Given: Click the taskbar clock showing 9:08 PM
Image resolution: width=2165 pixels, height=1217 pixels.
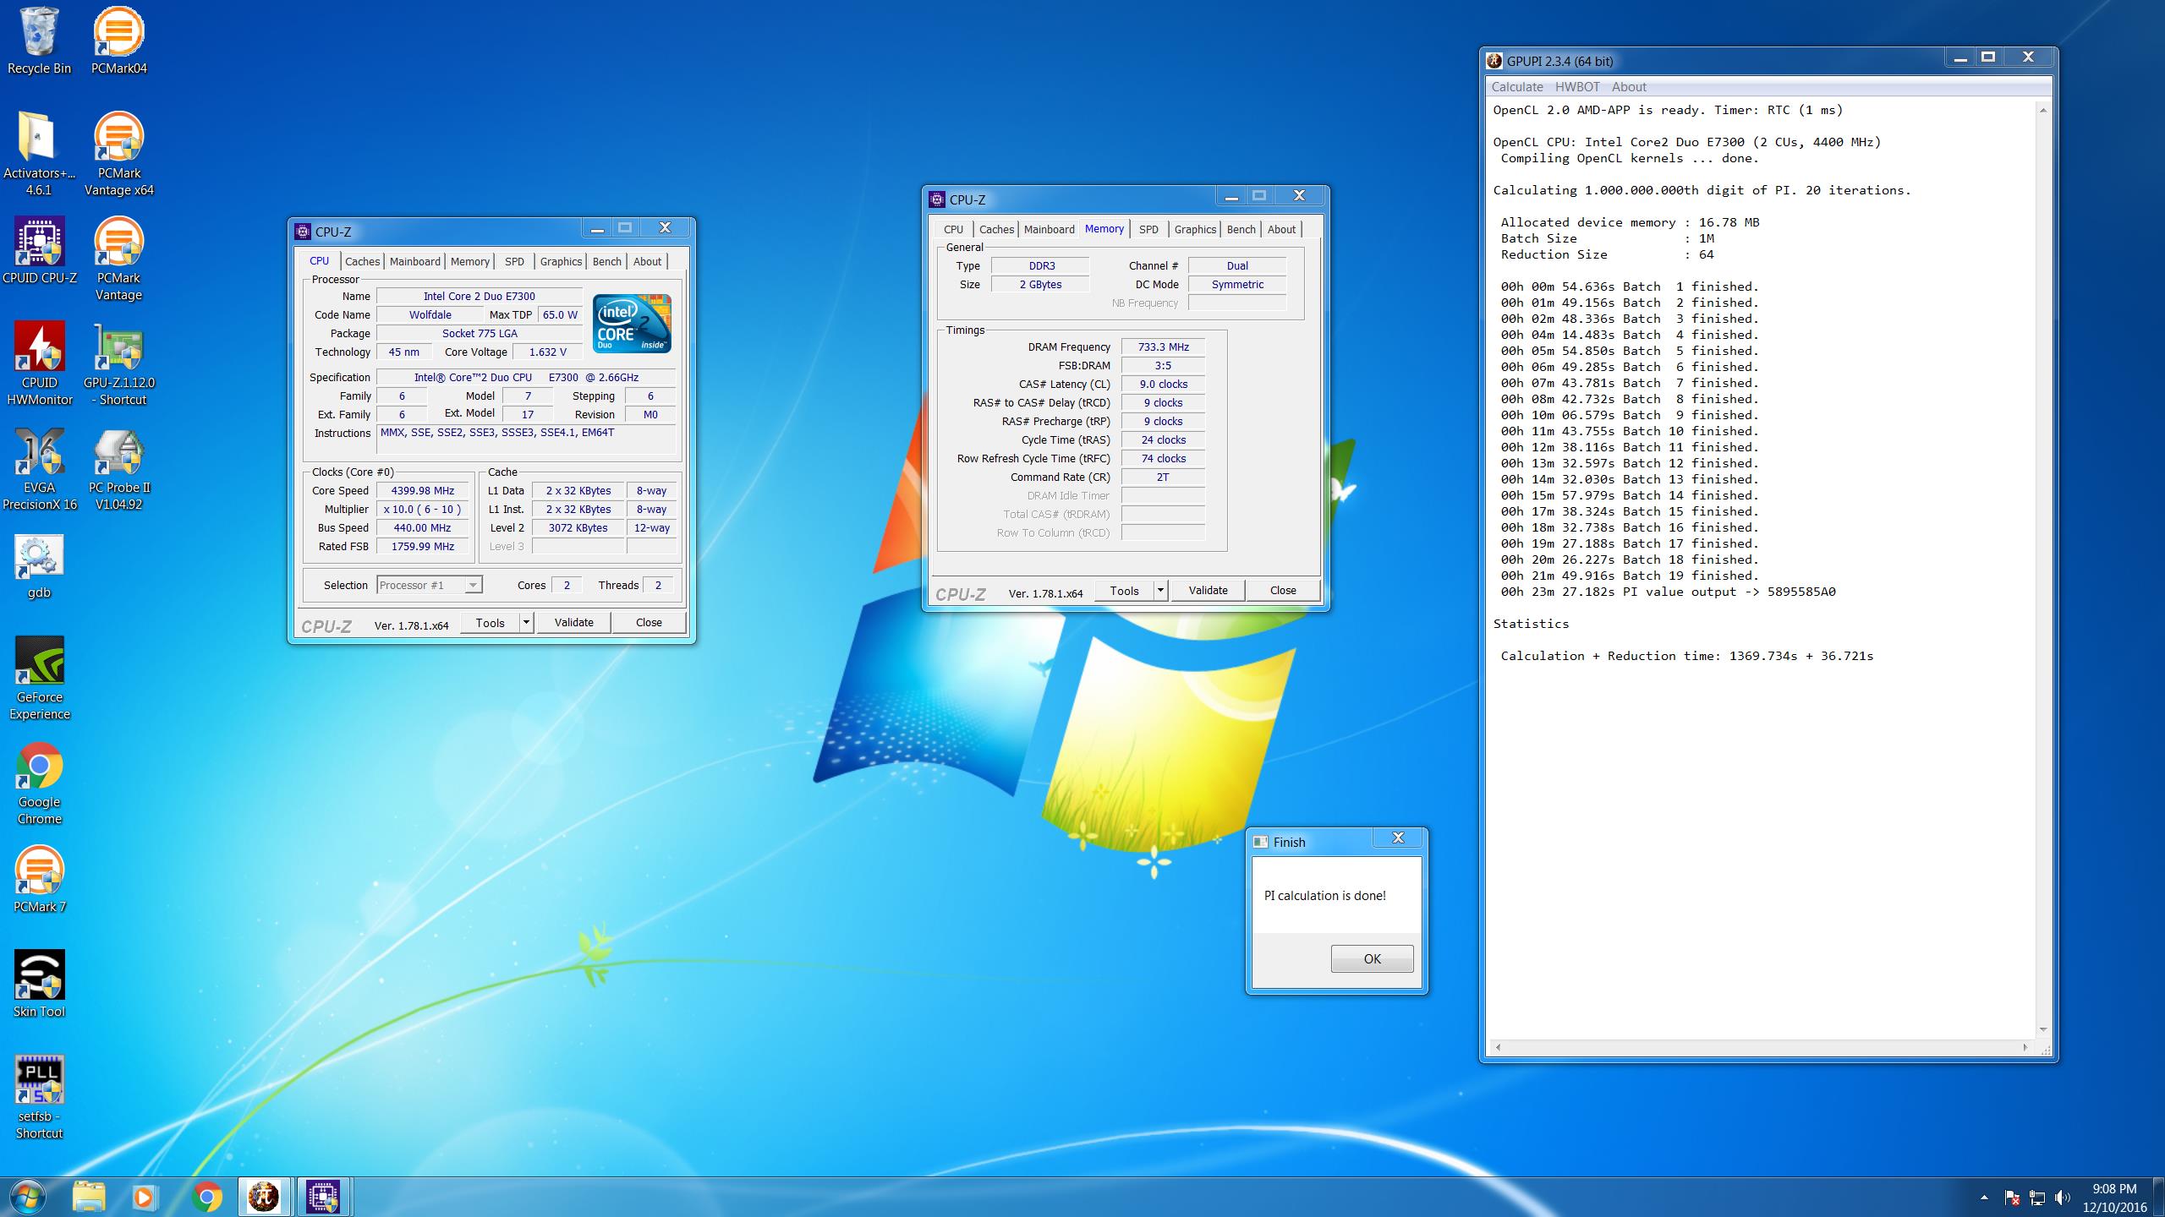Looking at the screenshot, I should 2114,1198.
